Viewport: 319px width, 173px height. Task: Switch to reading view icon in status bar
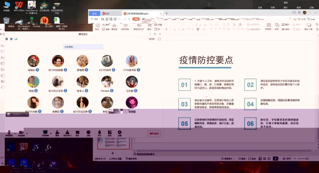pyautogui.click(x=269, y=159)
